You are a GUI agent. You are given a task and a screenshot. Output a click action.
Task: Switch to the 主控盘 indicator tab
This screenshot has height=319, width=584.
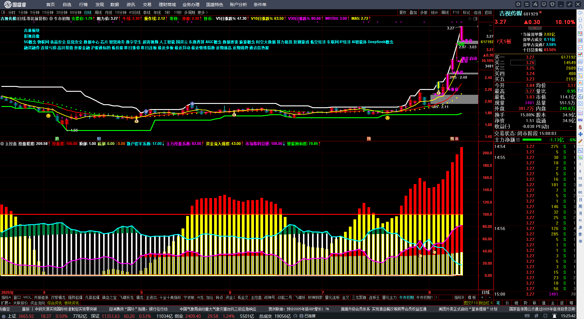pyautogui.click(x=256, y=297)
